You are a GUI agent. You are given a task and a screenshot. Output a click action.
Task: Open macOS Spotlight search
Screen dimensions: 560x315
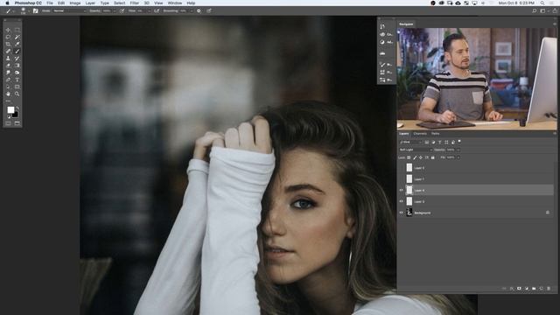click(x=542, y=3)
